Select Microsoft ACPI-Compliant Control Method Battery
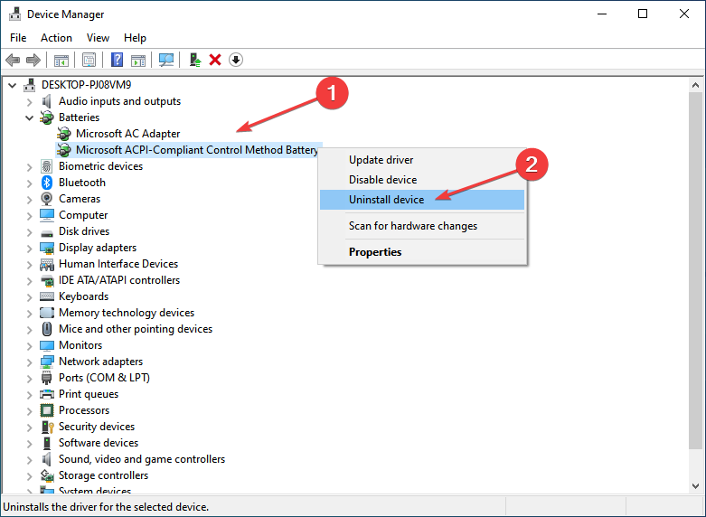Viewport: 706px width, 517px height. 197,149
